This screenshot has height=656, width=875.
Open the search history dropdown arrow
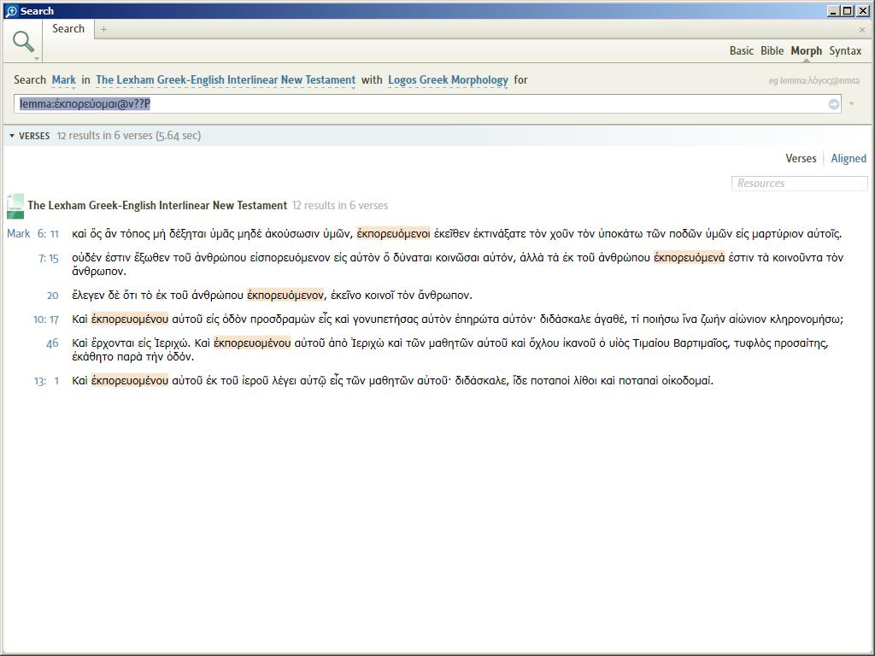point(852,103)
